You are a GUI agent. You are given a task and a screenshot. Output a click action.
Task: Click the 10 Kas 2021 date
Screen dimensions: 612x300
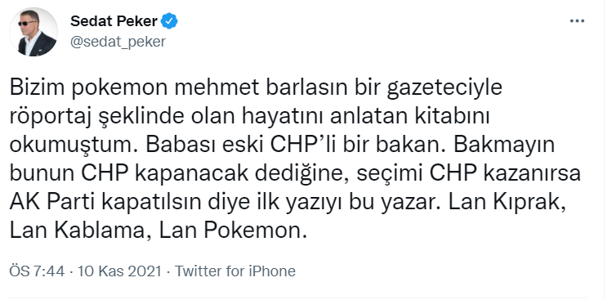click(119, 271)
